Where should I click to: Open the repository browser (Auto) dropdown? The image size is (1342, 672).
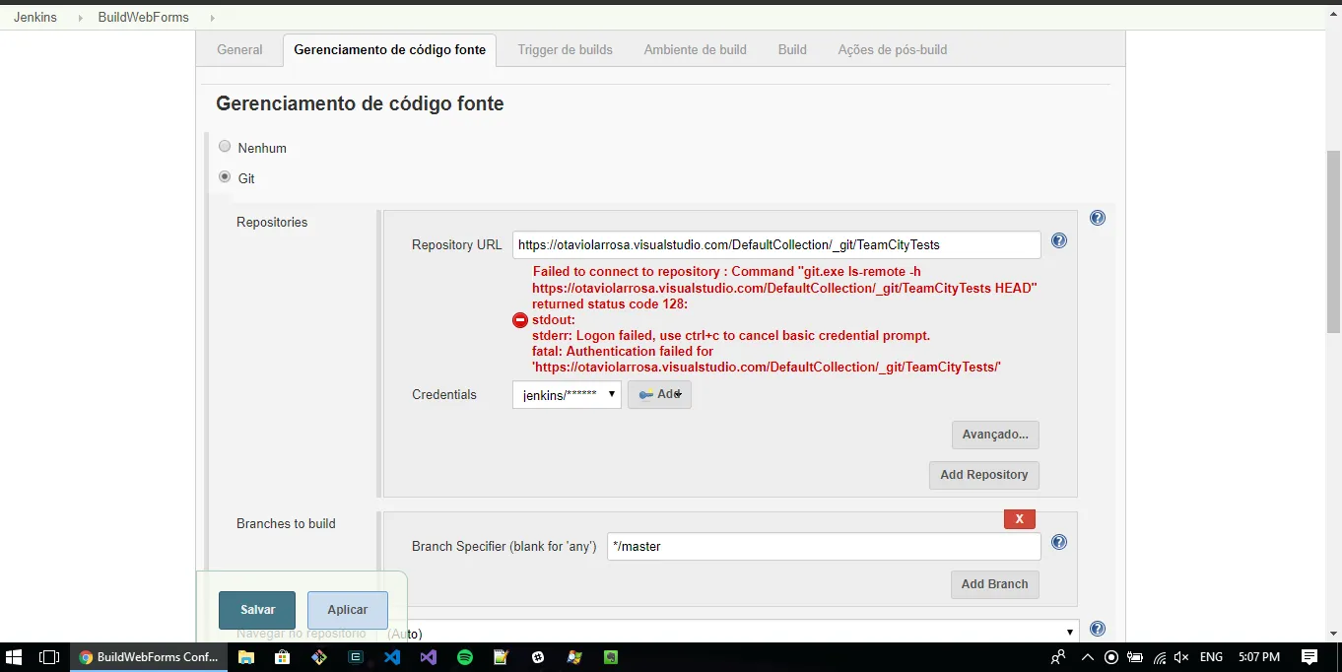pos(731,632)
